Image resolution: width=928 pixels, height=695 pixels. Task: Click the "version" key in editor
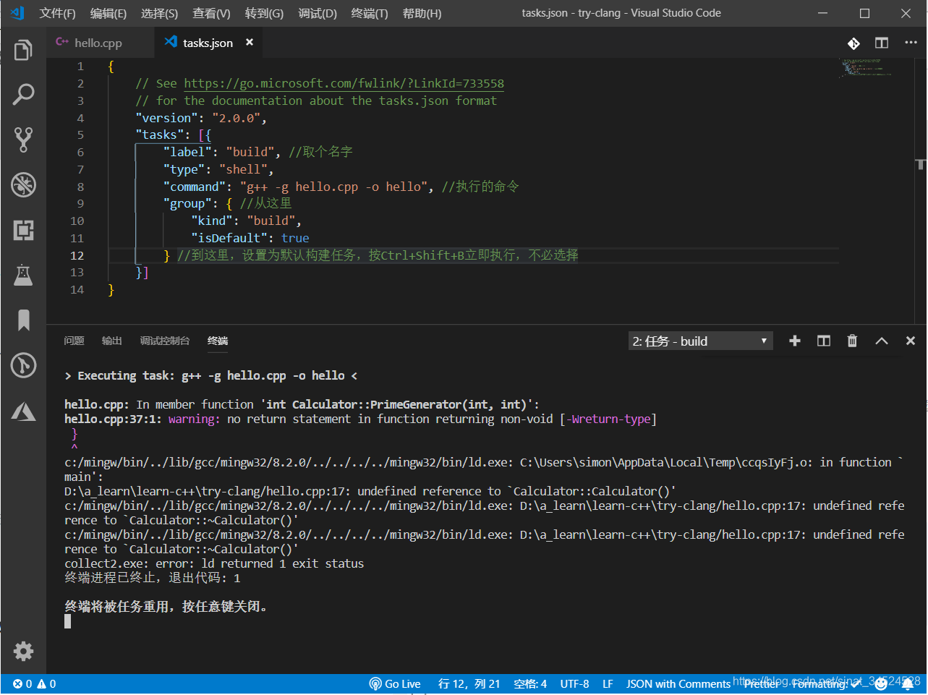(166, 118)
